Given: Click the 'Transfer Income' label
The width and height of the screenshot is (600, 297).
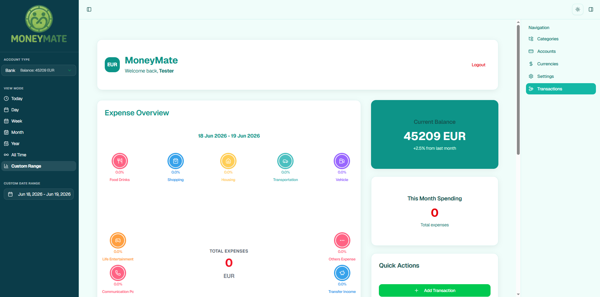Looking at the screenshot, I should pos(342,292).
